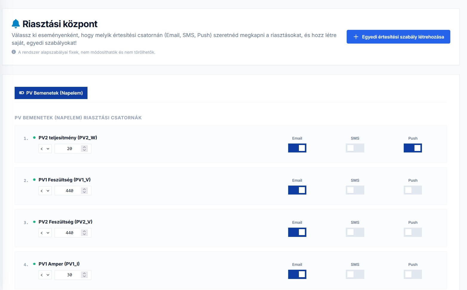Image resolution: width=467 pixels, height=290 pixels.
Task: Toggle Email switch for PV2 Feszültség
Action: coord(297,232)
